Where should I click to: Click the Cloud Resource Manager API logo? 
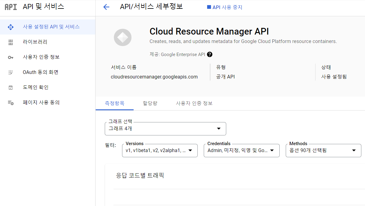click(x=123, y=38)
